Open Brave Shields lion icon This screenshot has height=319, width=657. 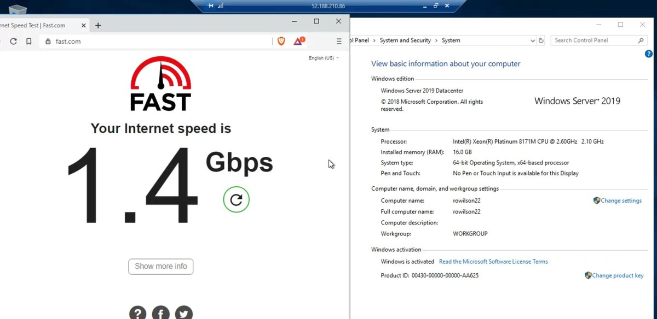tap(281, 41)
